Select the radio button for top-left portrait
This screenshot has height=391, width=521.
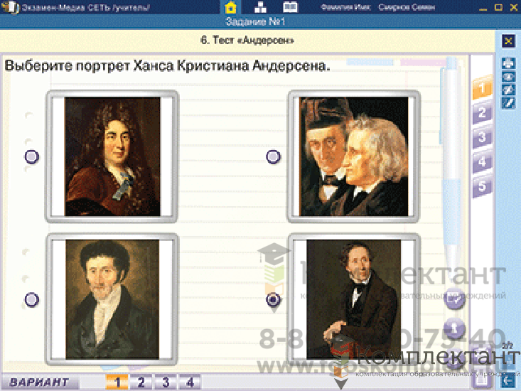(x=32, y=157)
